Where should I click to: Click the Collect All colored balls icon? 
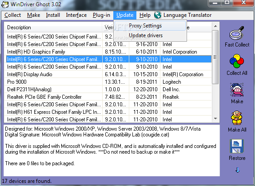pyautogui.click(x=237, y=61)
